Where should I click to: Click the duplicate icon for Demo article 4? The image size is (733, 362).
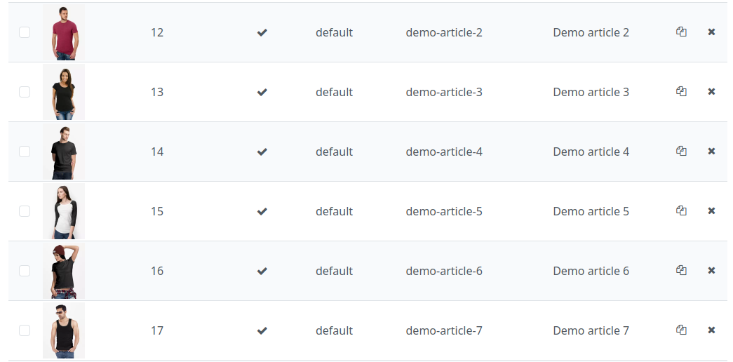coord(681,152)
